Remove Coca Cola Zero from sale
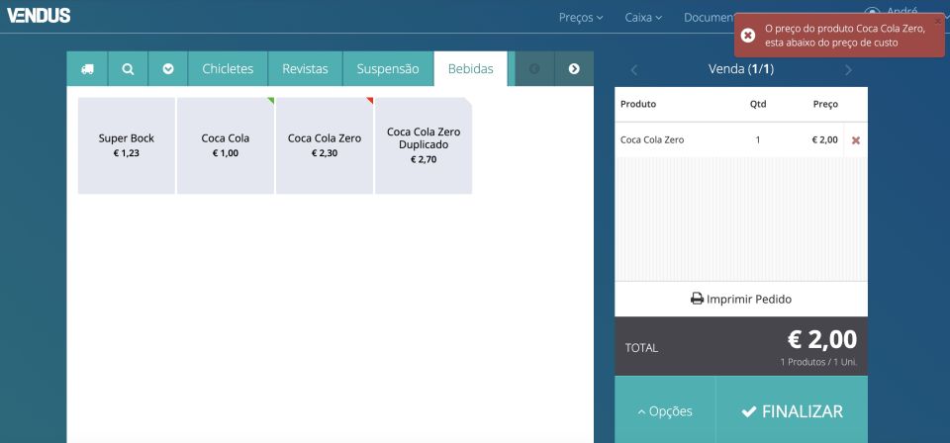 856,140
